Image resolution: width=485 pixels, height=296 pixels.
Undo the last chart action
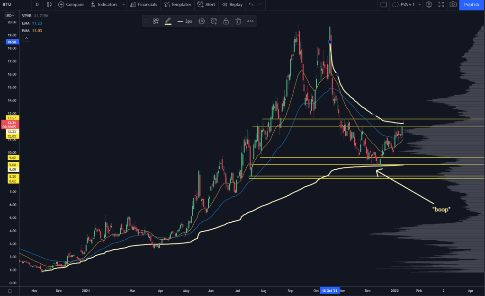click(x=251, y=5)
